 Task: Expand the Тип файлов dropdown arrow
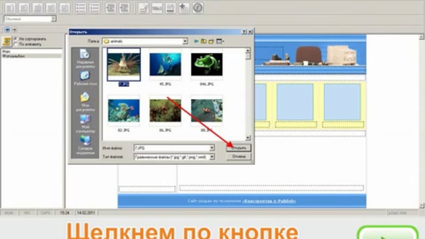pyautogui.click(x=212, y=157)
